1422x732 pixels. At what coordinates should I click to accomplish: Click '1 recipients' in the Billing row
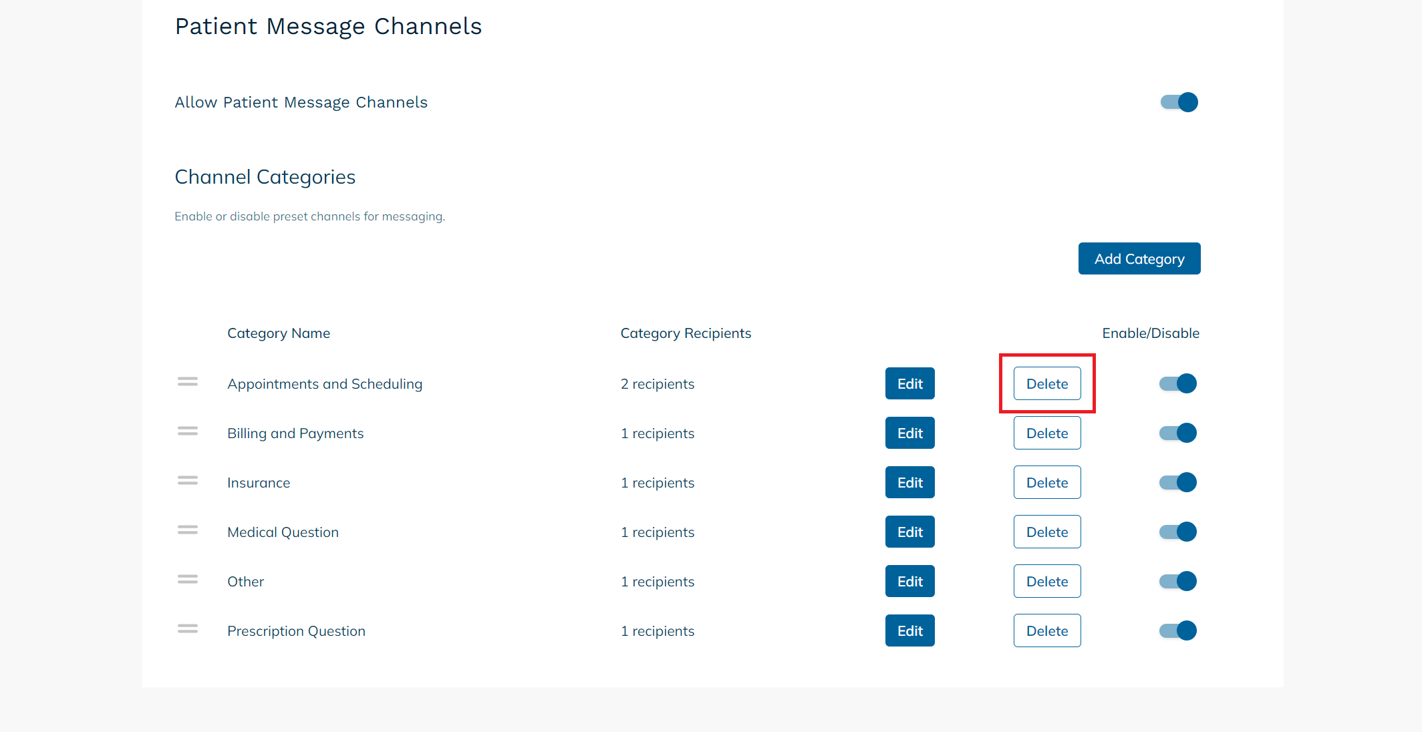click(x=658, y=433)
